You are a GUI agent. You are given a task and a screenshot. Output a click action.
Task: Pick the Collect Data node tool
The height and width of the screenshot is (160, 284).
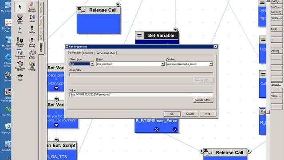(x=20, y=19)
